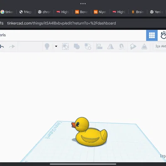
Task: Click the Group shapes icon
Action: click(66, 46)
